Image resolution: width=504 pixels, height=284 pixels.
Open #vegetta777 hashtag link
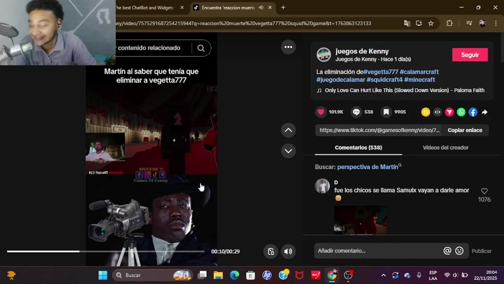381,72
